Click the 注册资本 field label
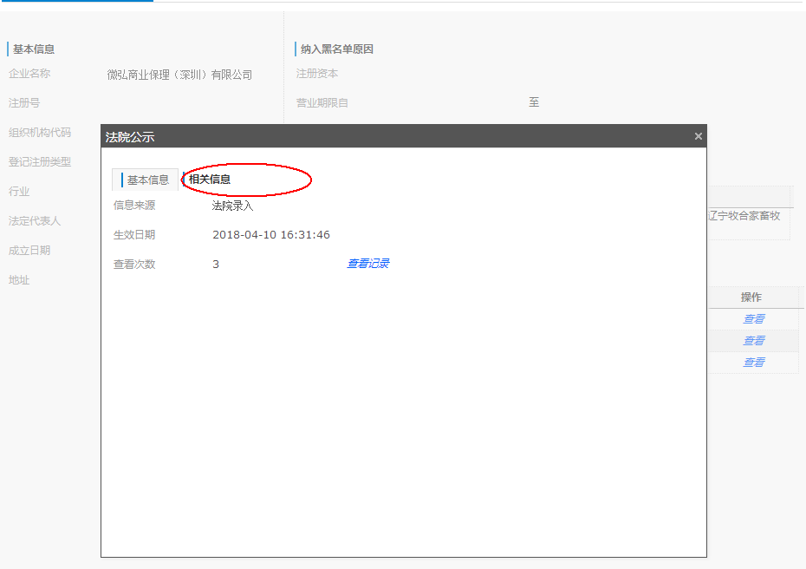 pyautogui.click(x=316, y=74)
